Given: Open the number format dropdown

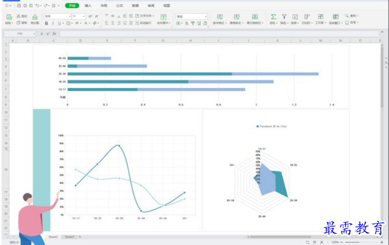Looking at the screenshot, I should coord(206,17).
